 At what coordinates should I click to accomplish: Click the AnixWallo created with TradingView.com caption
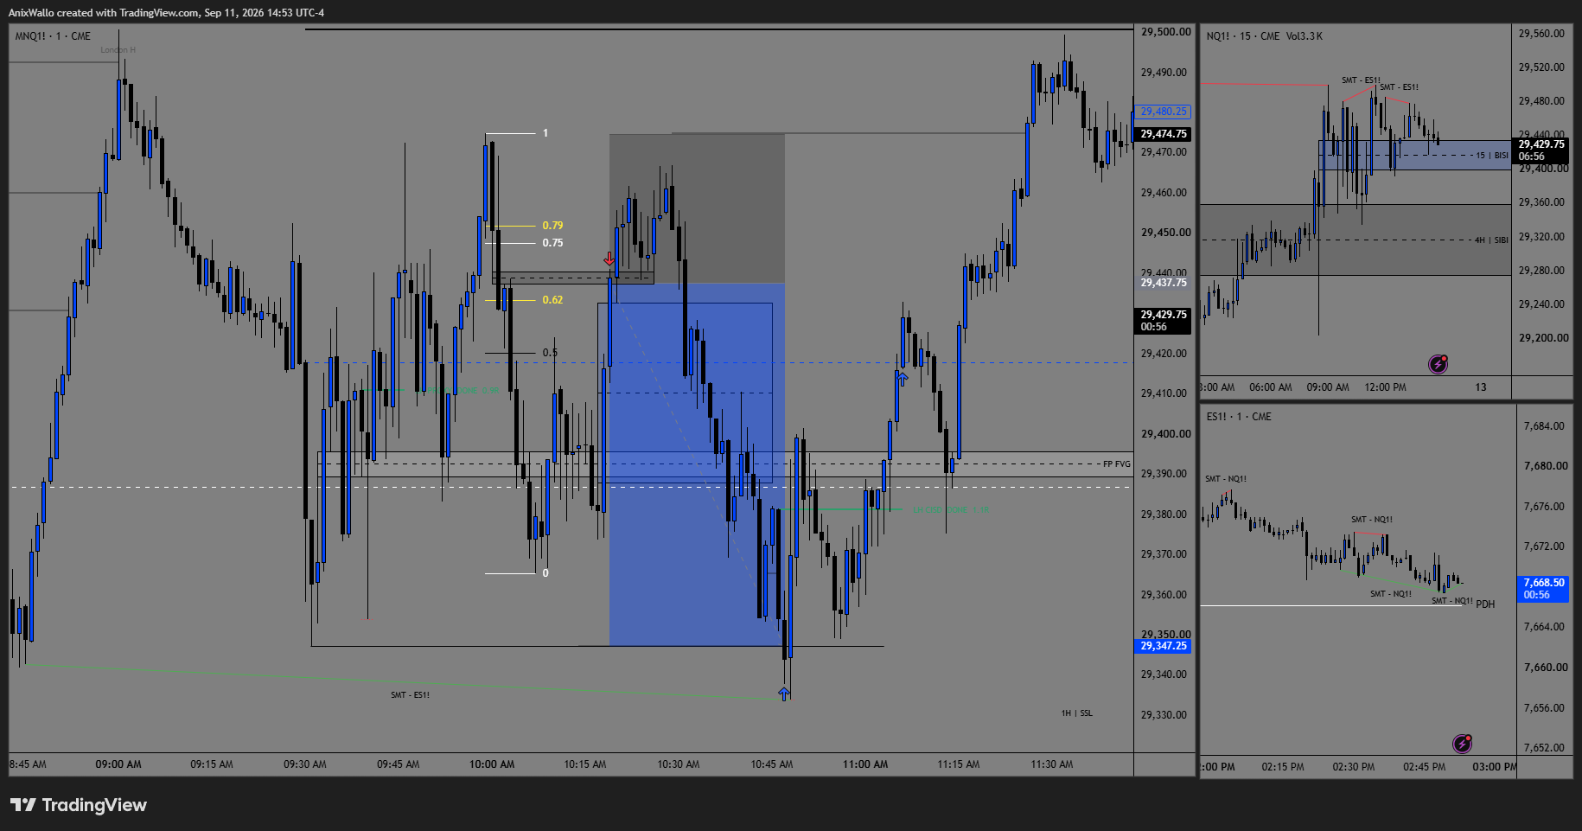(x=166, y=13)
